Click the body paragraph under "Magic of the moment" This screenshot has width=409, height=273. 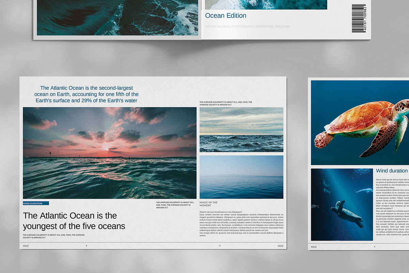pos(241,224)
